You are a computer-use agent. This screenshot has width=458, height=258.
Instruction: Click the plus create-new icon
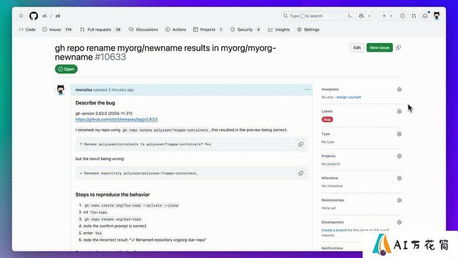(384, 16)
